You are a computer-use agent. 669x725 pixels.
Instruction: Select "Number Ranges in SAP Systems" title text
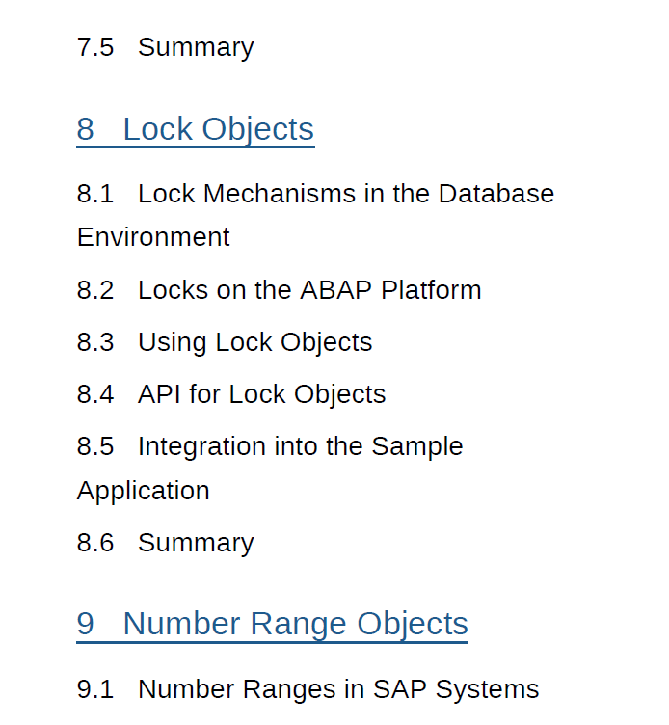(x=338, y=689)
